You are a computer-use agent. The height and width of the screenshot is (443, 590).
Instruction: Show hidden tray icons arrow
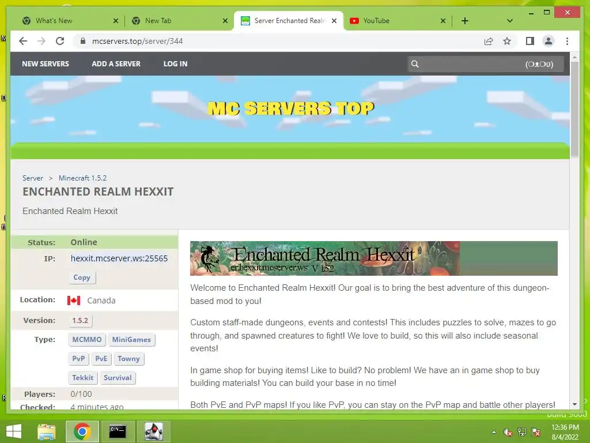(x=494, y=432)
